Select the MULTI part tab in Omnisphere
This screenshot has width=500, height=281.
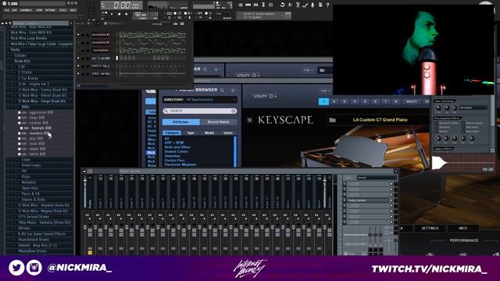(x=412, y=101)
